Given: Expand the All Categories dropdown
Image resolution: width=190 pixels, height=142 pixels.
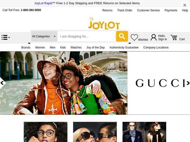Looking at the screenshot, I should [44, 36].
